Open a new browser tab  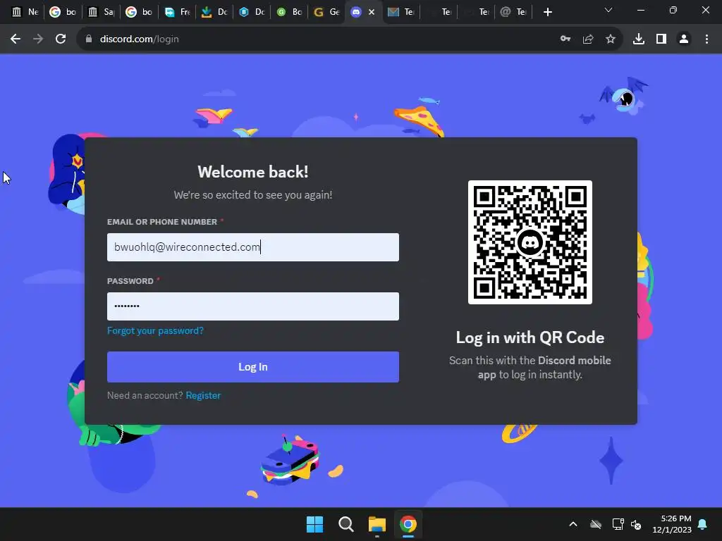tap(547, 12)
